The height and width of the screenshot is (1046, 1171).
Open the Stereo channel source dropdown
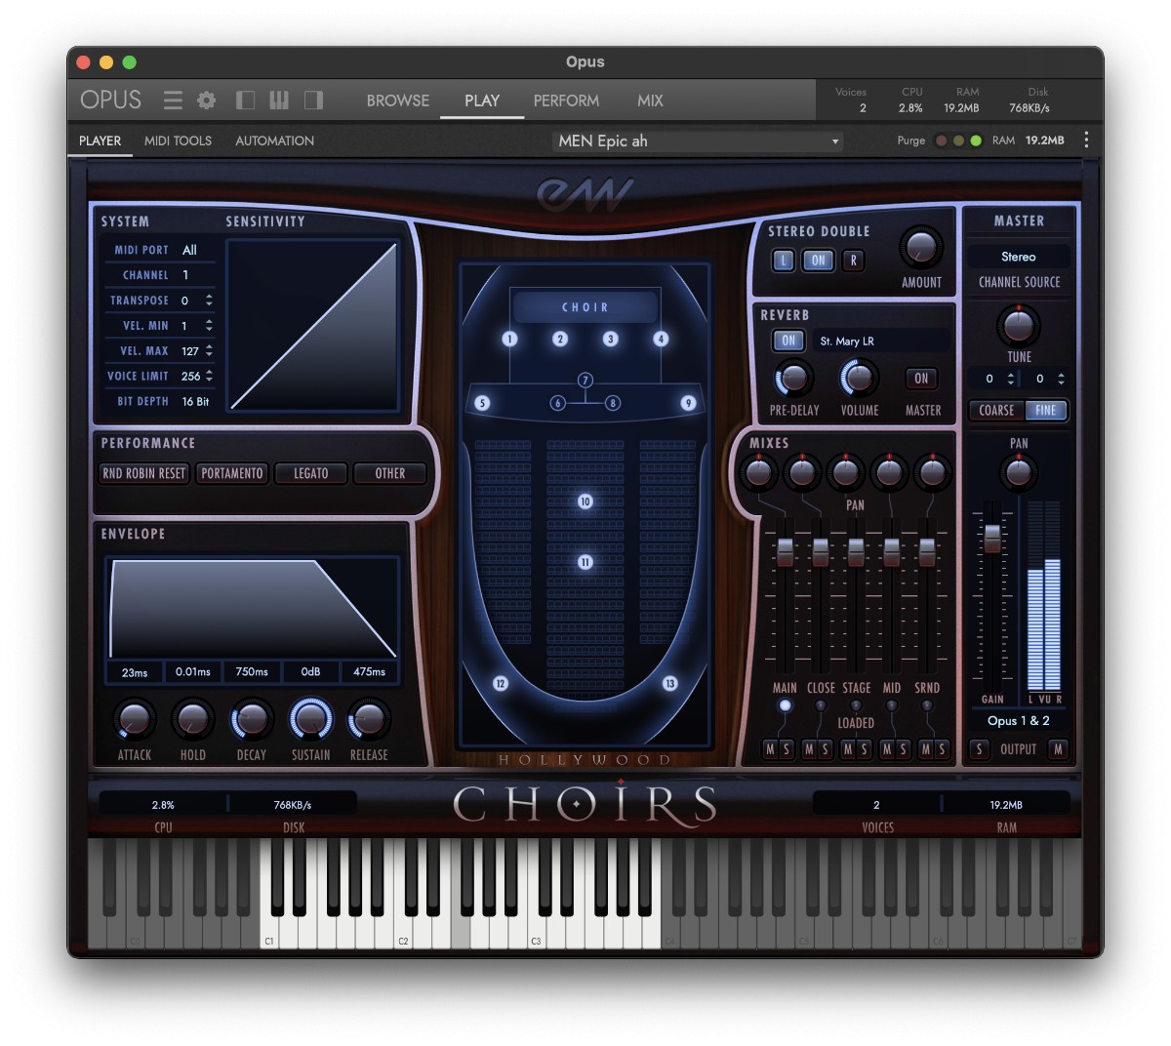(1019, 257)
